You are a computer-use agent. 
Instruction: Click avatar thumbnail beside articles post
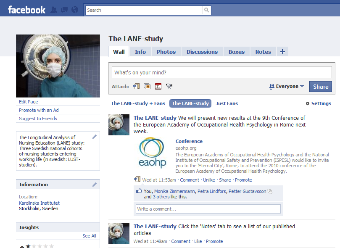pos(119,233)
